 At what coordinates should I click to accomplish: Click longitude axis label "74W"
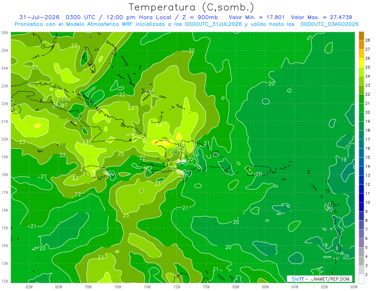pos(147,287)
